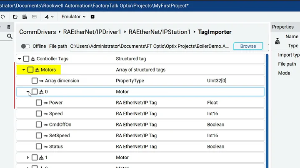This screenshot has width=300, height=168.
Task: Check the checkbox for Motor 0
Action: click(35, 91)
